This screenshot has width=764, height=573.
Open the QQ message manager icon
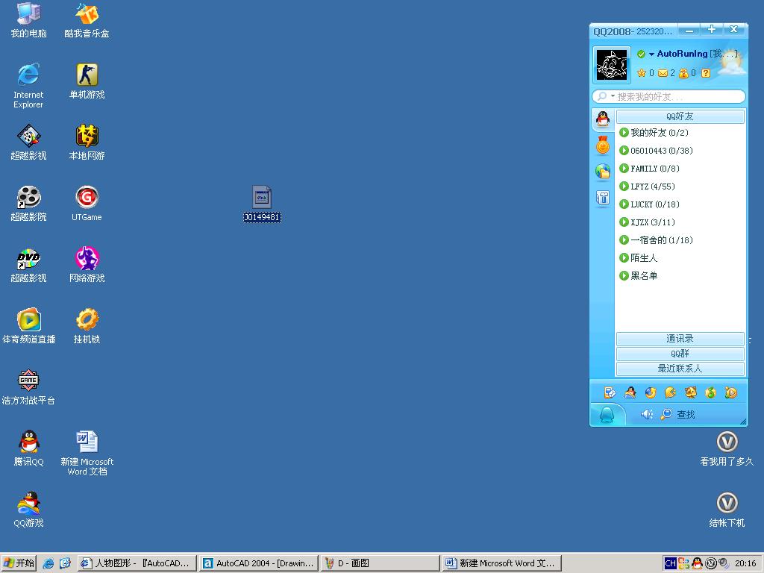[x=610, y=392]
